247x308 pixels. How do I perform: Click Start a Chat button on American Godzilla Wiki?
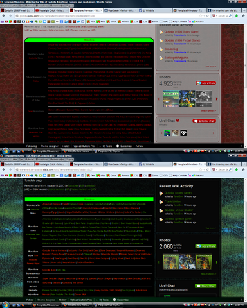(206, 286)
